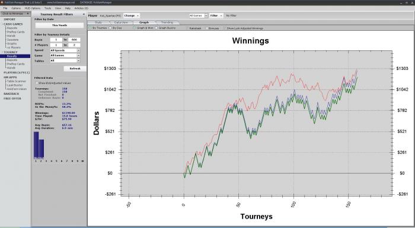Click the maximum Buyin input field
The width and height of the screenshot is (415, 228).
click(x=74, y=40)
